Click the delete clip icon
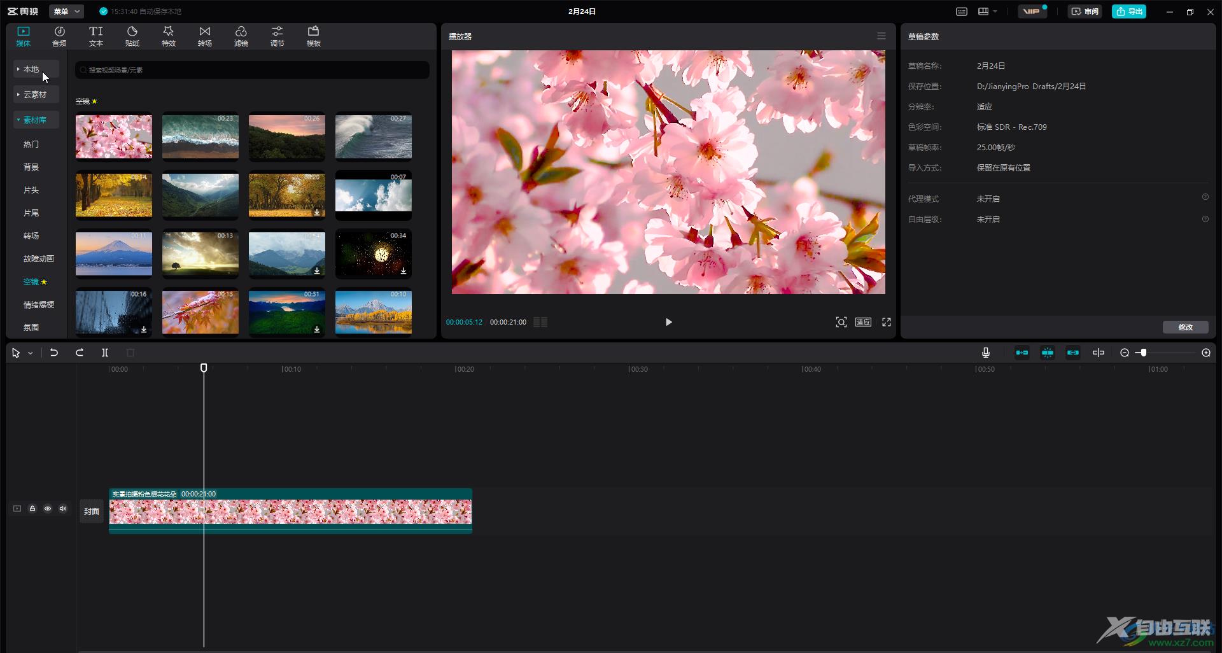Screen dimensions: 1222x653 (130, 353)
